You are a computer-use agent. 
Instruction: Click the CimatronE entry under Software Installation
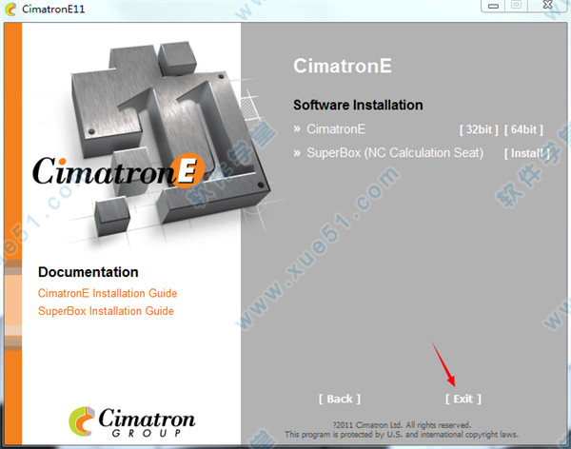coord(336,129)
